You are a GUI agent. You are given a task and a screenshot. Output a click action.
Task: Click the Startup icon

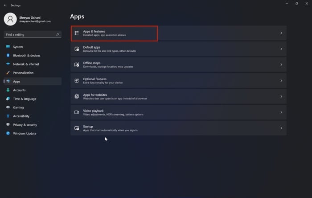coord(77,128)
